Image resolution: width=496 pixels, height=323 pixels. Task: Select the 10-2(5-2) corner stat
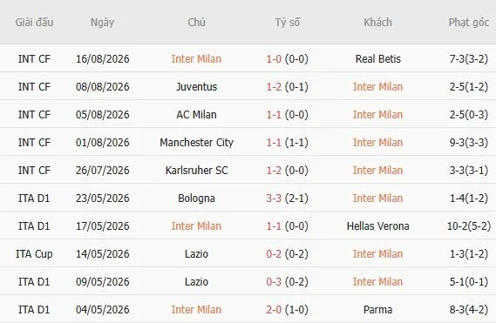pyautogui.click(x=469, y=226)
